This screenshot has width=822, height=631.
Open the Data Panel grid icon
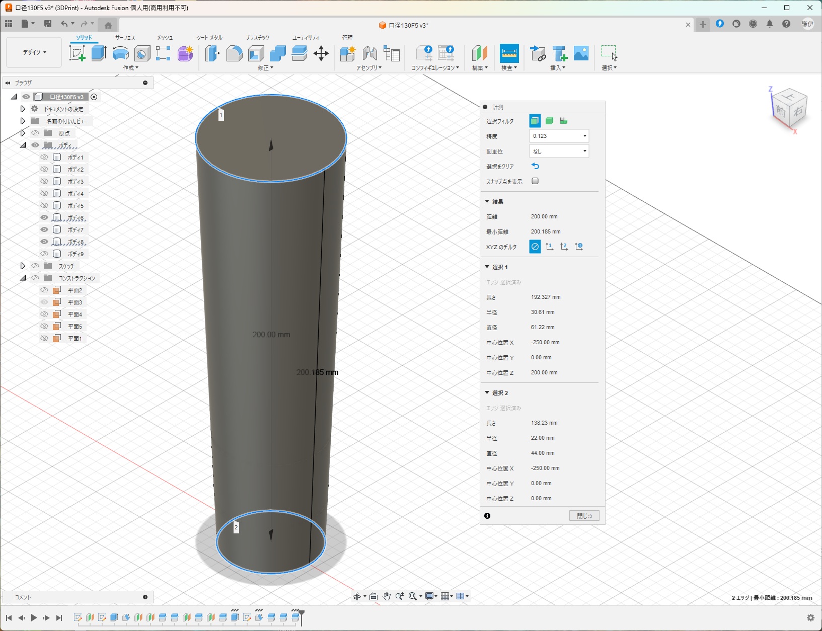point(9,24)
